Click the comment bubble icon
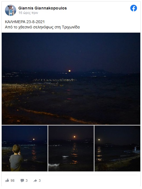Viewport: 142px width, 189px height. point(22,180)
